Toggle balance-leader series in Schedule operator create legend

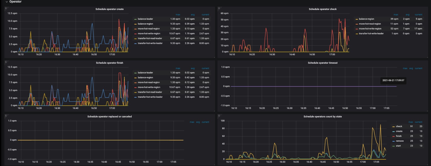pyautogui.click(x=145, y=19)
